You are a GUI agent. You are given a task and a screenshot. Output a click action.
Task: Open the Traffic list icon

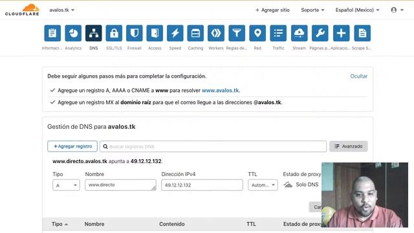[278, 33]
